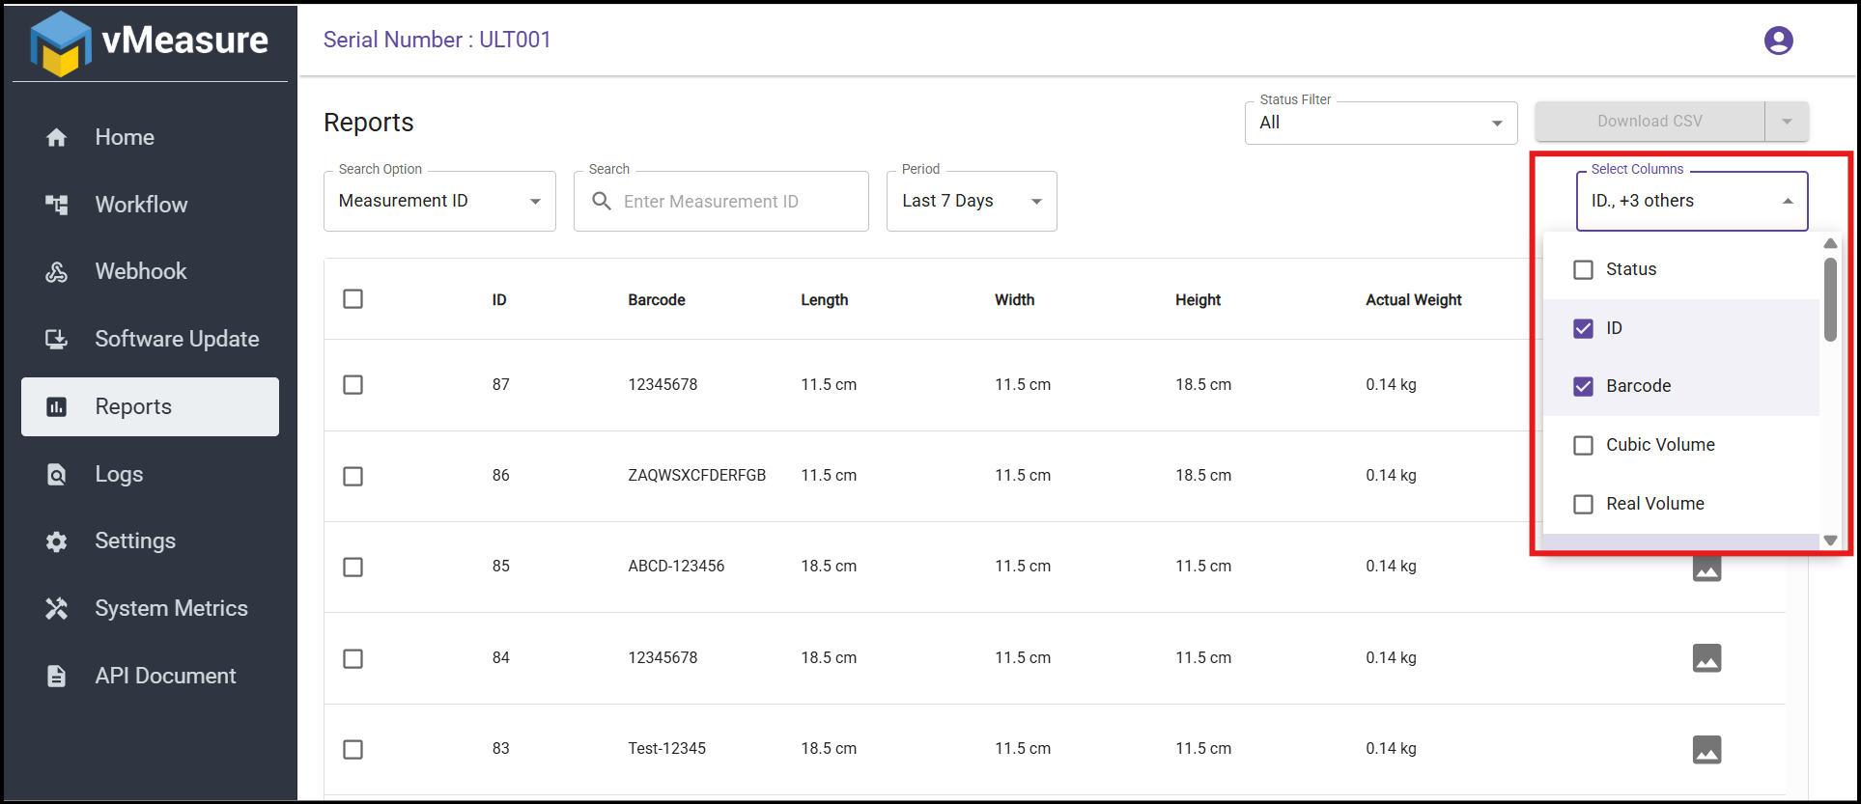Open Software Update from the sidebar
The height and width of the screenshot is (804, 1861).
(150, 339)
